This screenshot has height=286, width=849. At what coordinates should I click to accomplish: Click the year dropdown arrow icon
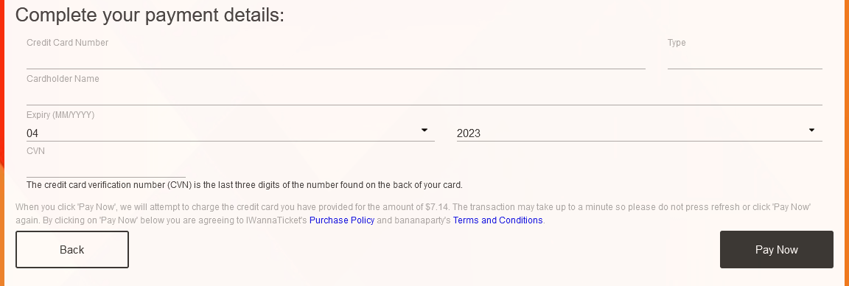click(811, 130)
